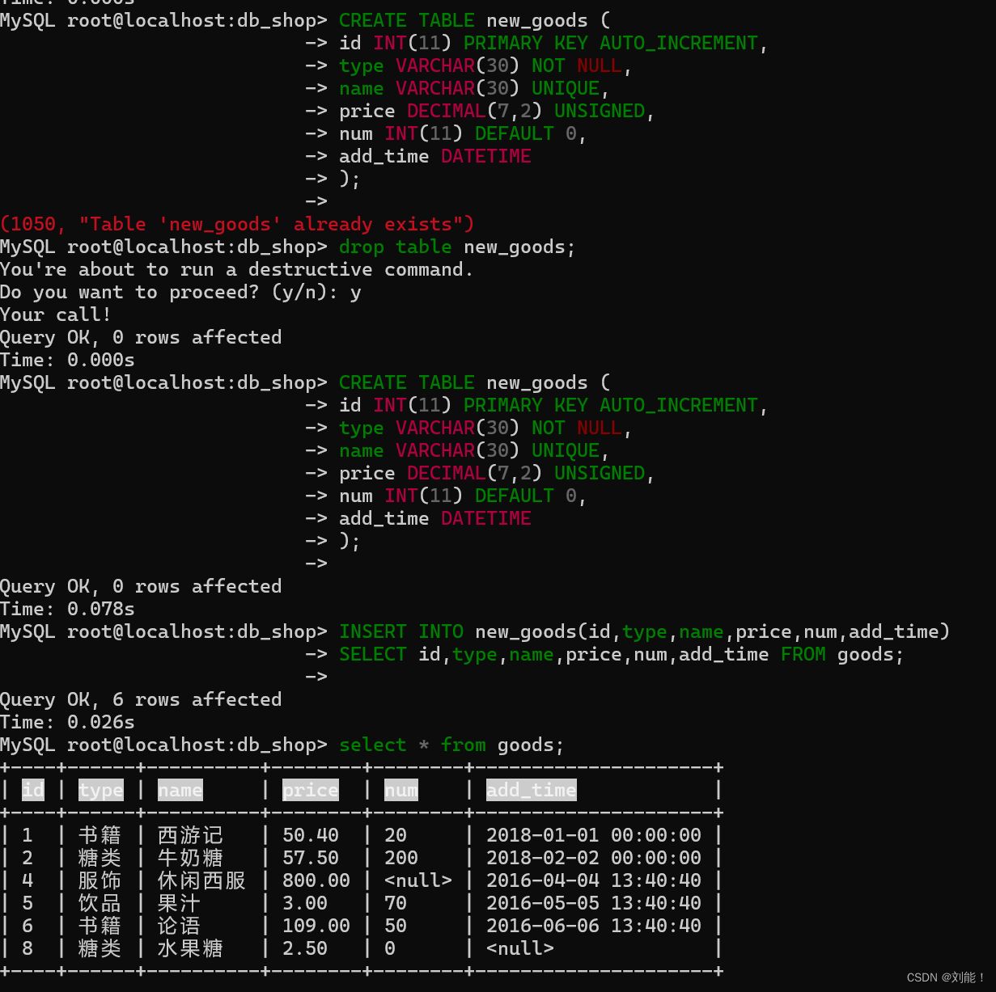Click 'Query OK, 6 rows affected' message
996x992 pixels.
click(141, 699)
